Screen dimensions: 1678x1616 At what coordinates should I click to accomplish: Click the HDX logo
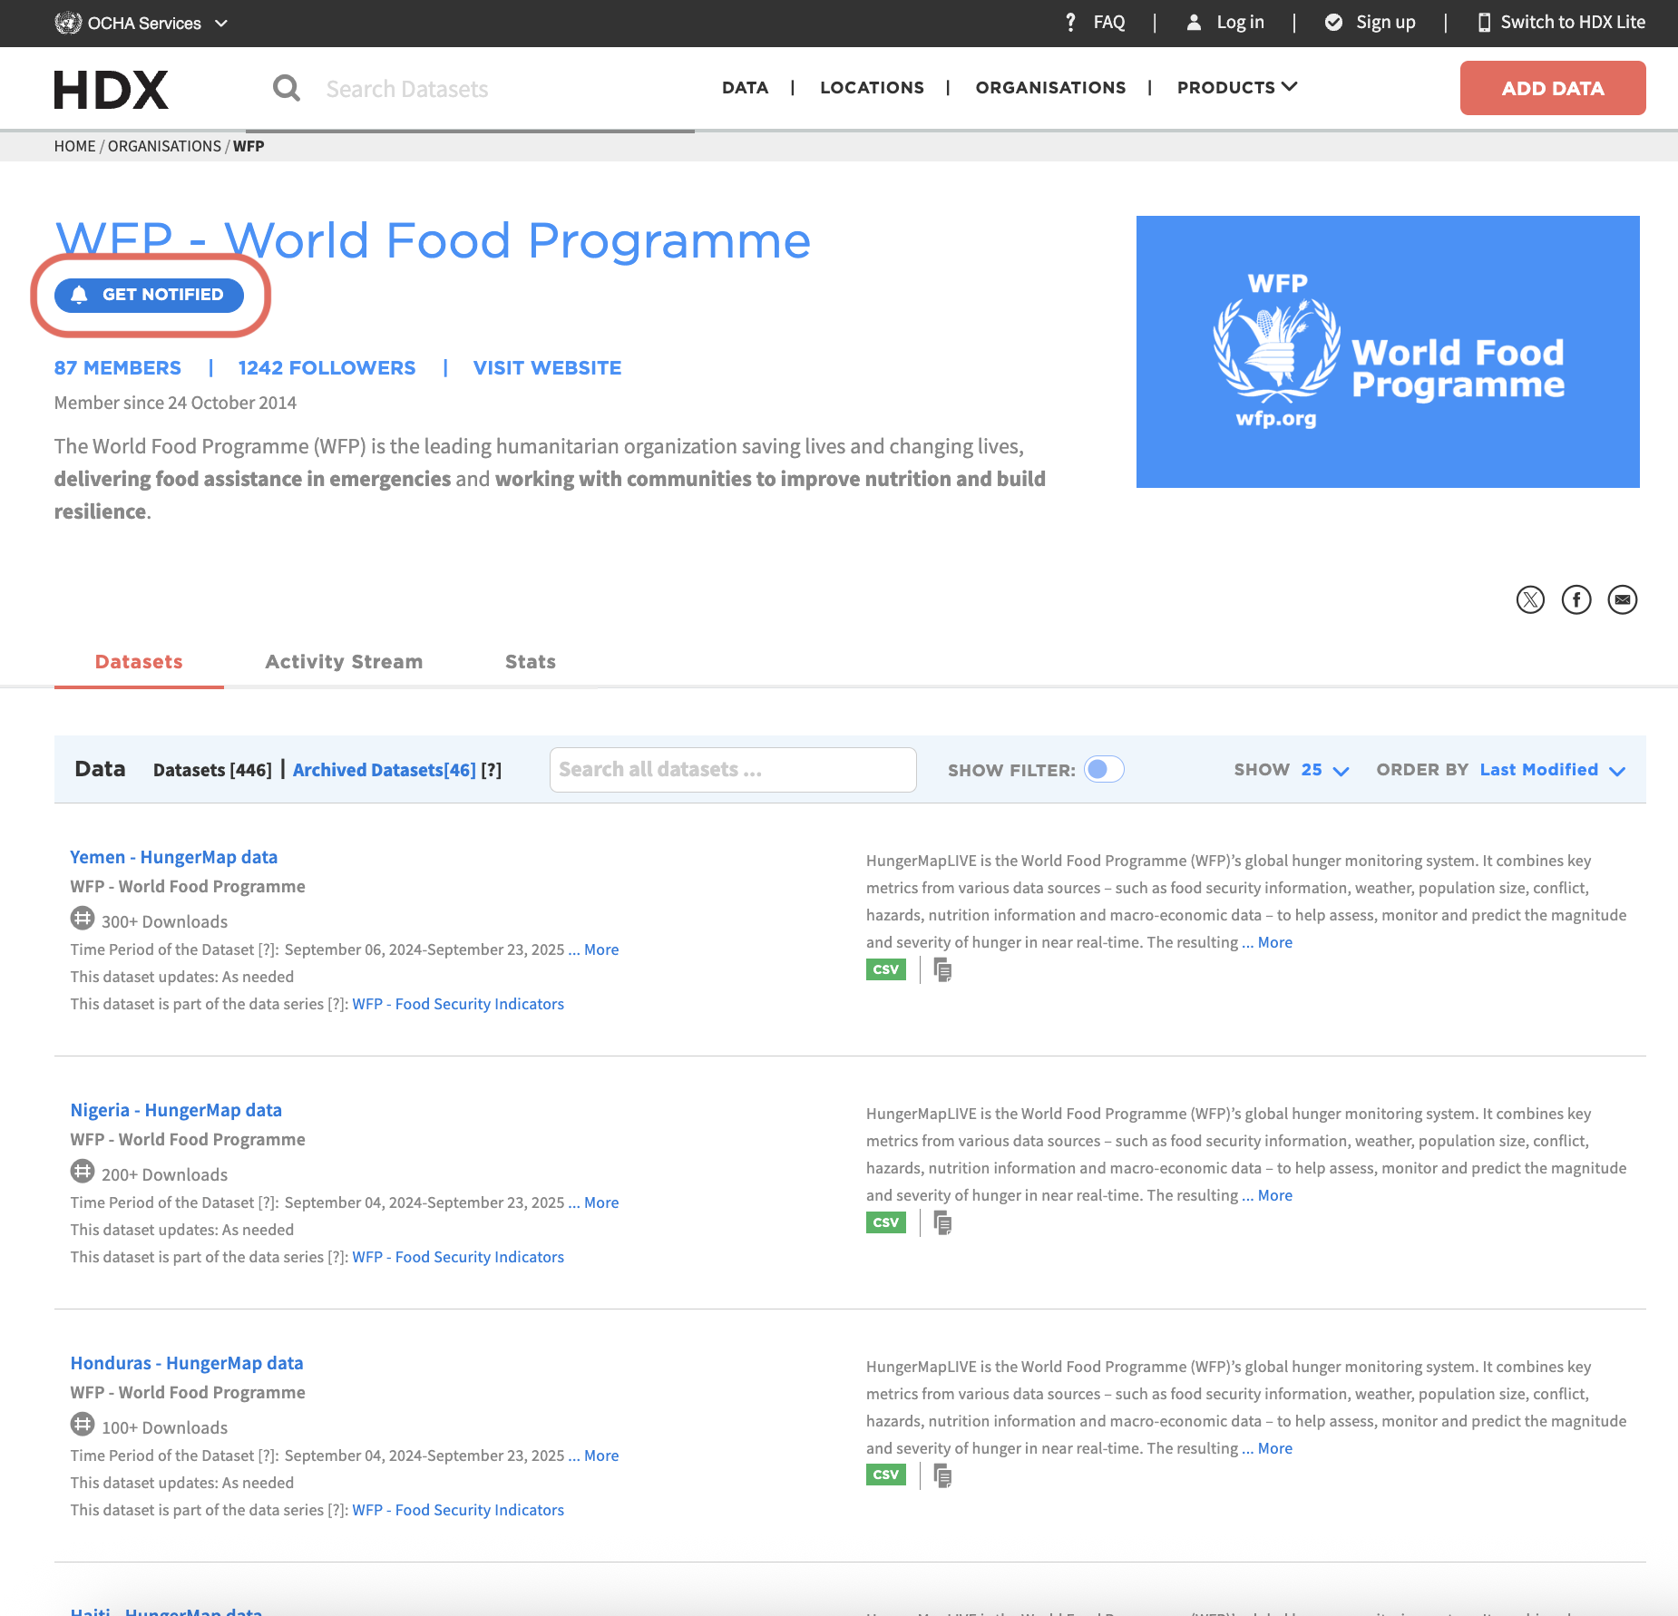point(111,89)
